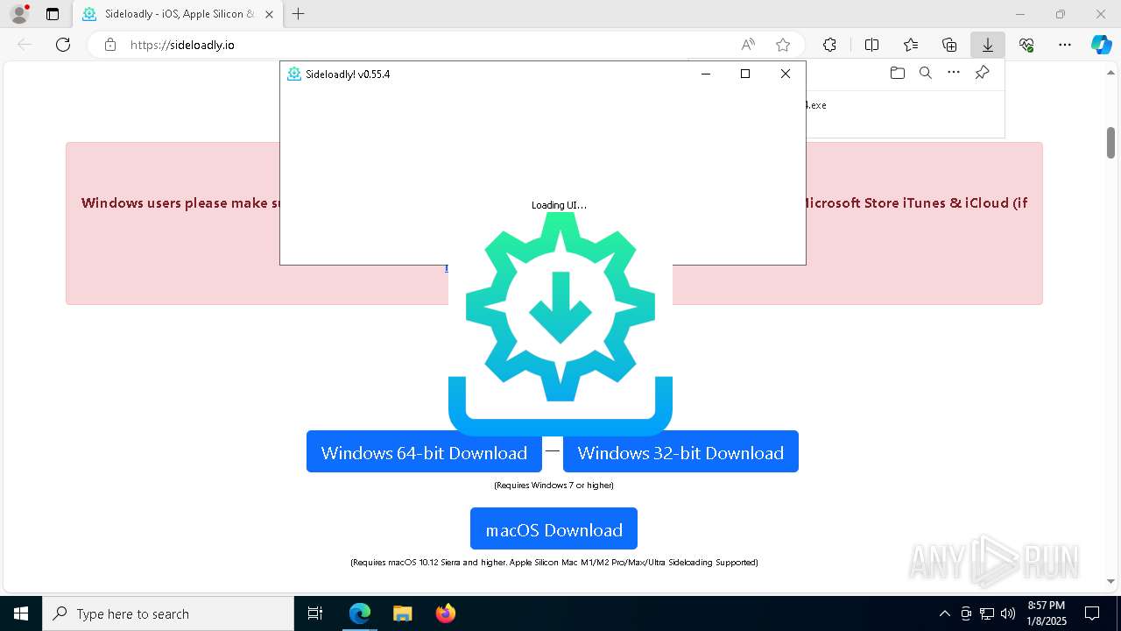Toggle Read aloud icon in address bar
Screen dimensions: 1121x631
coord(748,45)
